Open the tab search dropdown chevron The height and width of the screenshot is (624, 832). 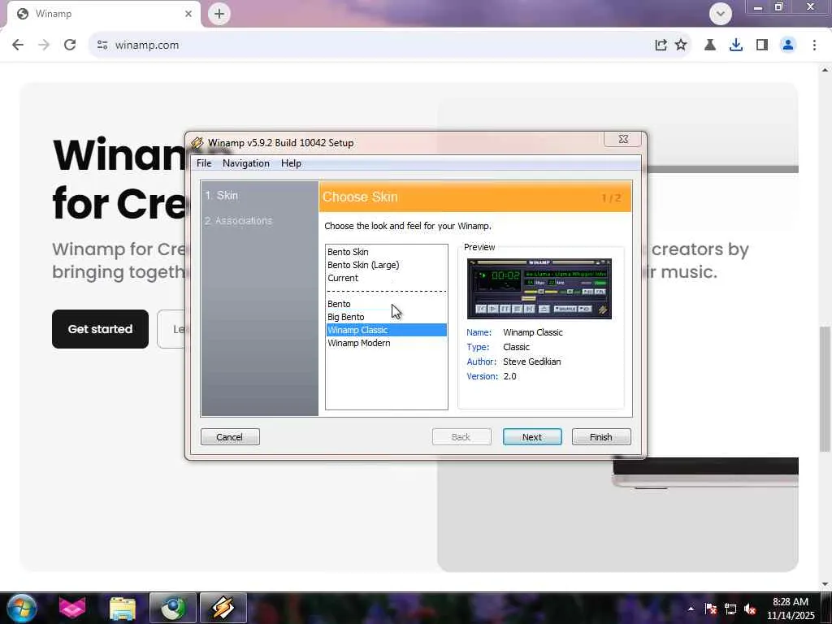point(721,14)
